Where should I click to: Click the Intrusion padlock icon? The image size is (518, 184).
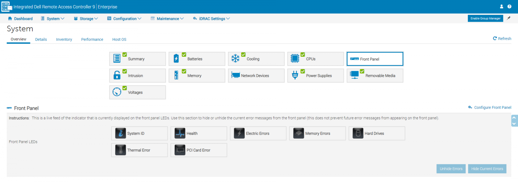pyautogui.click(x=117, y=75)
